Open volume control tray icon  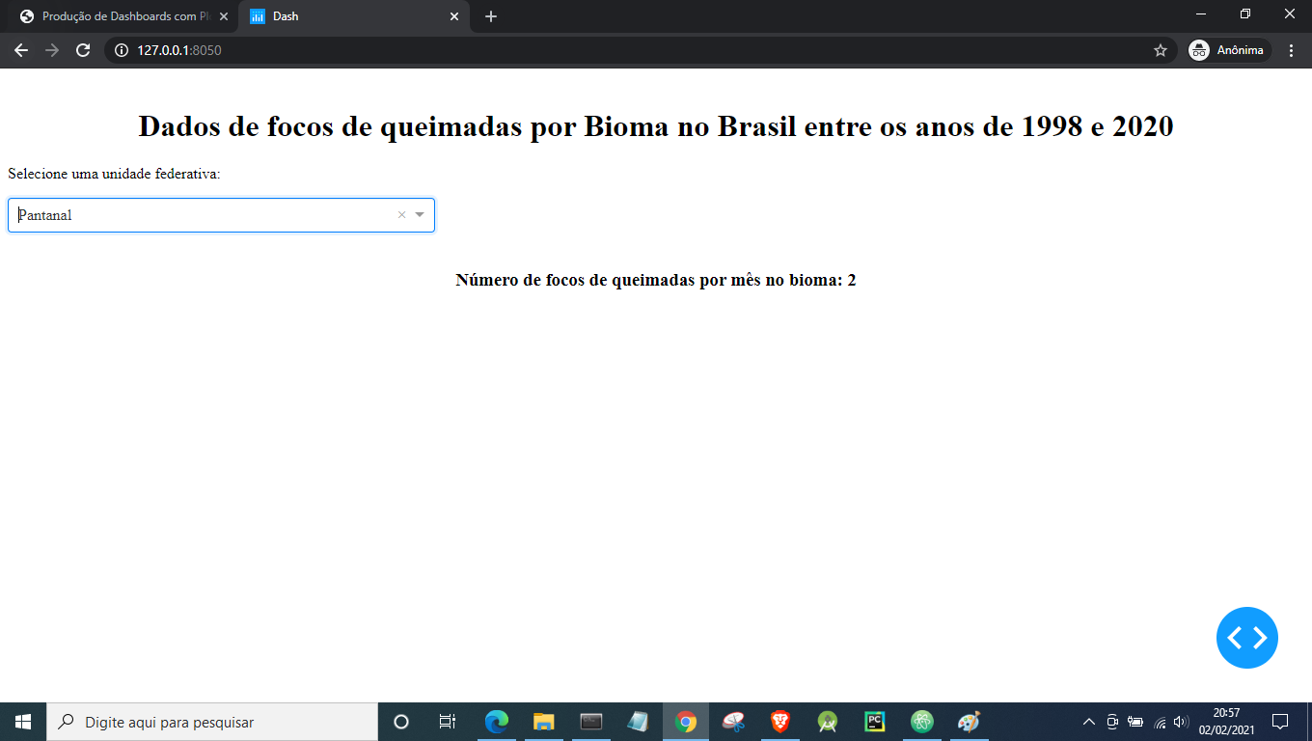coord(1182,722)
